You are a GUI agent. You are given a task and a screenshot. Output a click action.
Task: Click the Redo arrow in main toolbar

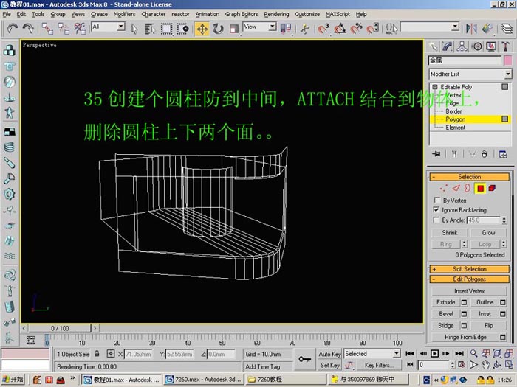click(28, 28)
